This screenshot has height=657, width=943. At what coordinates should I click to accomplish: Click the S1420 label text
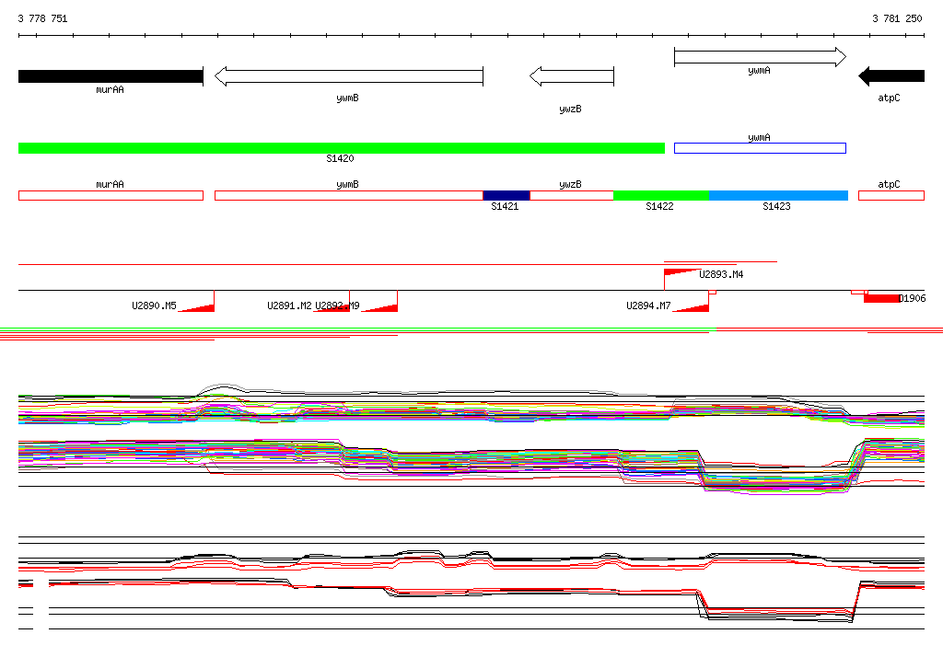pyautogui.click(x=341, y=158)
